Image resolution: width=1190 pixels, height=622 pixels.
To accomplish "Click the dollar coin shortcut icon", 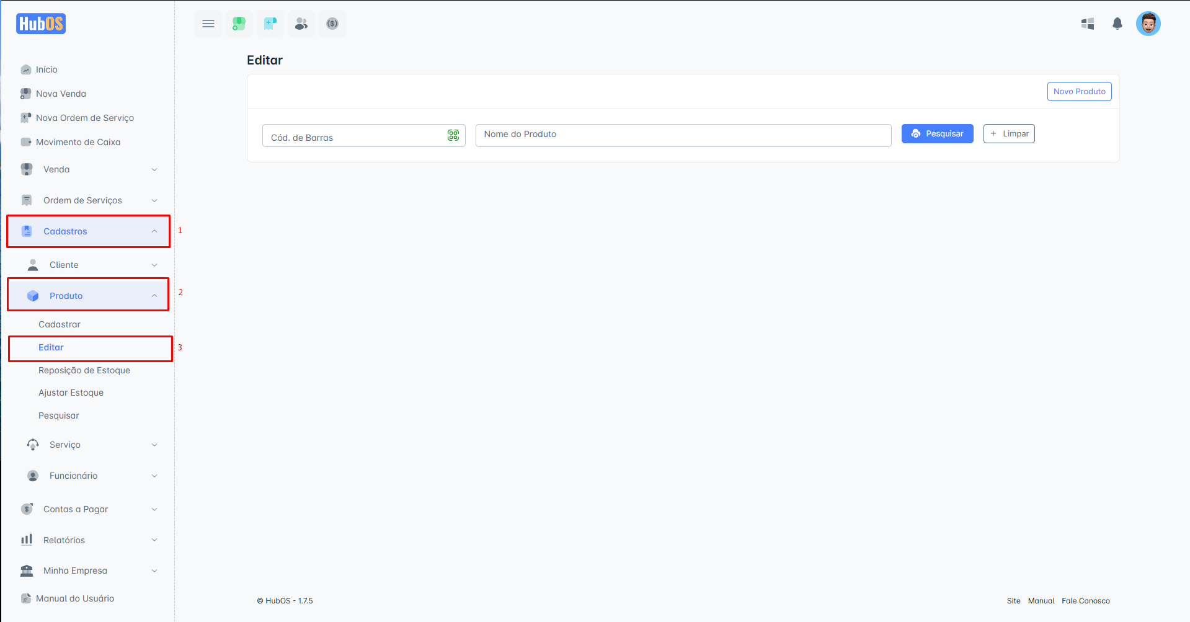I will click(x=332, y=24).
